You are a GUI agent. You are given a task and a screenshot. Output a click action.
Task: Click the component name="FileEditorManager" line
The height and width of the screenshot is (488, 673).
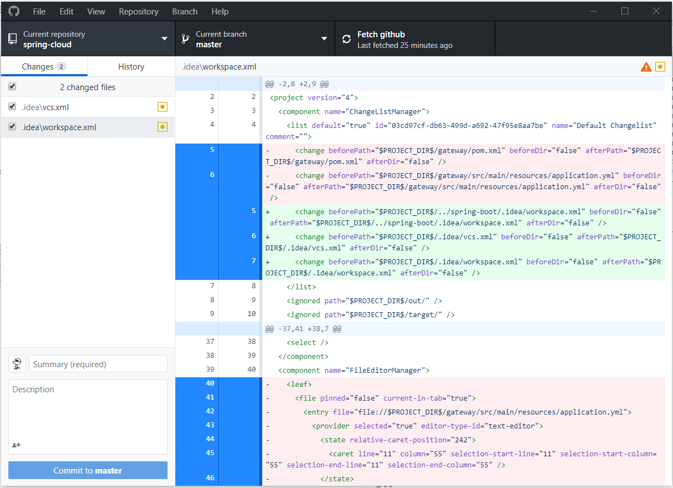tap(463, 370)
